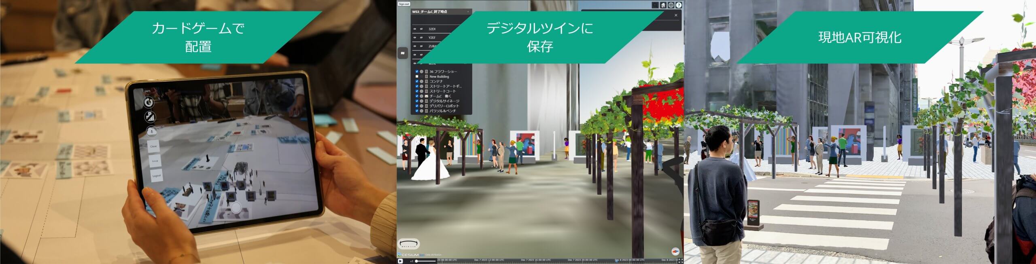Click the map toggle button left of the panel
This screenshot has height=264, width=1036.
[403, 53]
